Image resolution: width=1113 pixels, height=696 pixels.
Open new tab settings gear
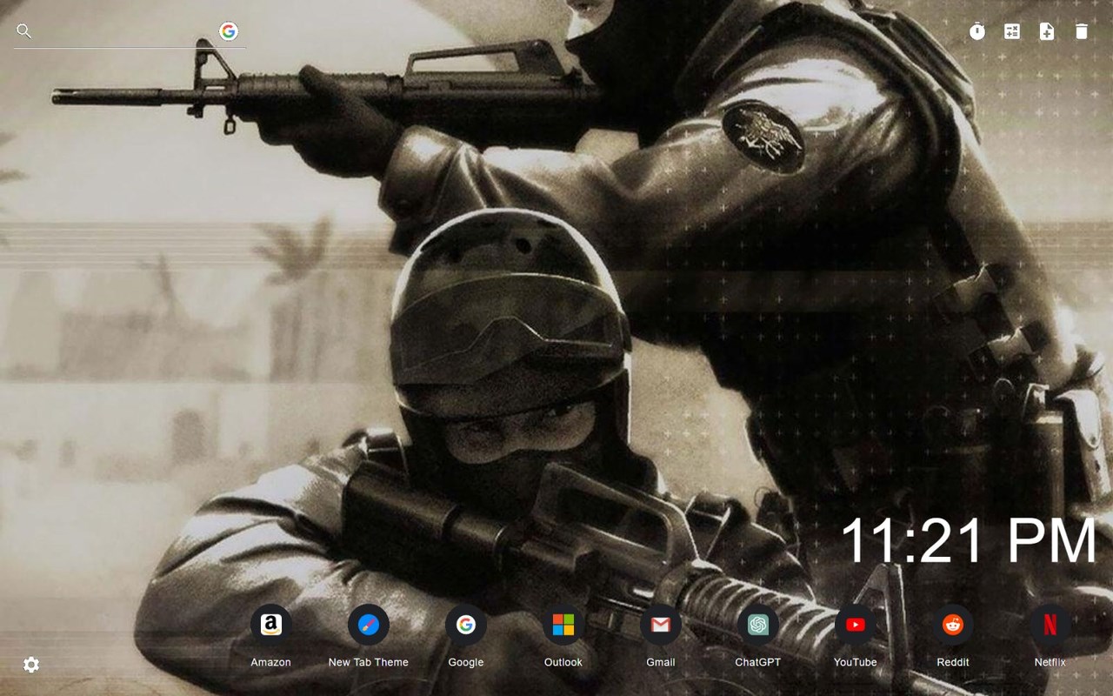31,665
